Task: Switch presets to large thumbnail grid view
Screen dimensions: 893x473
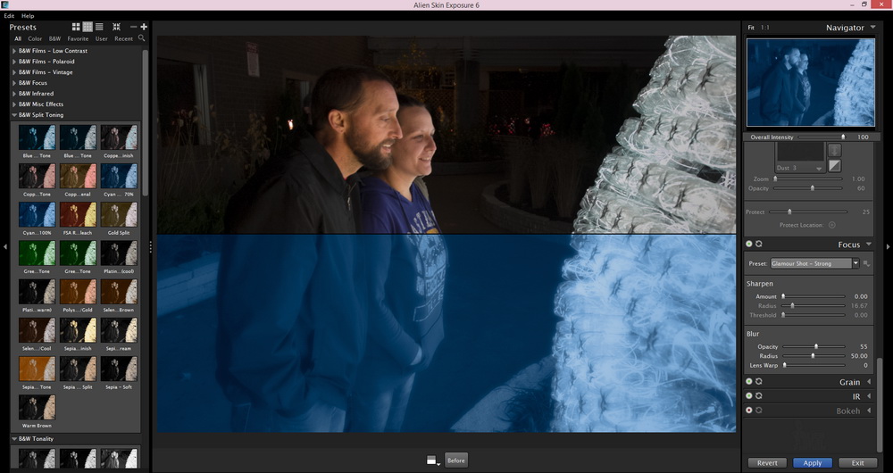Action: (76, 28)
